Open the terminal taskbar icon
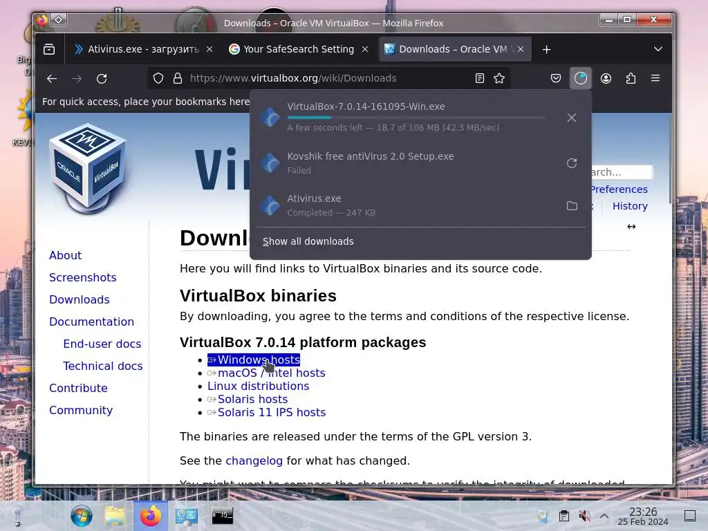The width and height of the screenshot is (708, 531). (x=222, y=515)
